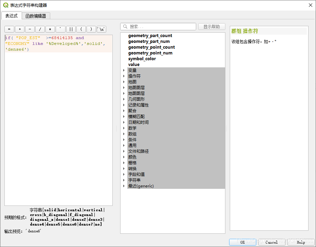
Task: Click inside the expression editor text area
Action: [x=58, y=120]
